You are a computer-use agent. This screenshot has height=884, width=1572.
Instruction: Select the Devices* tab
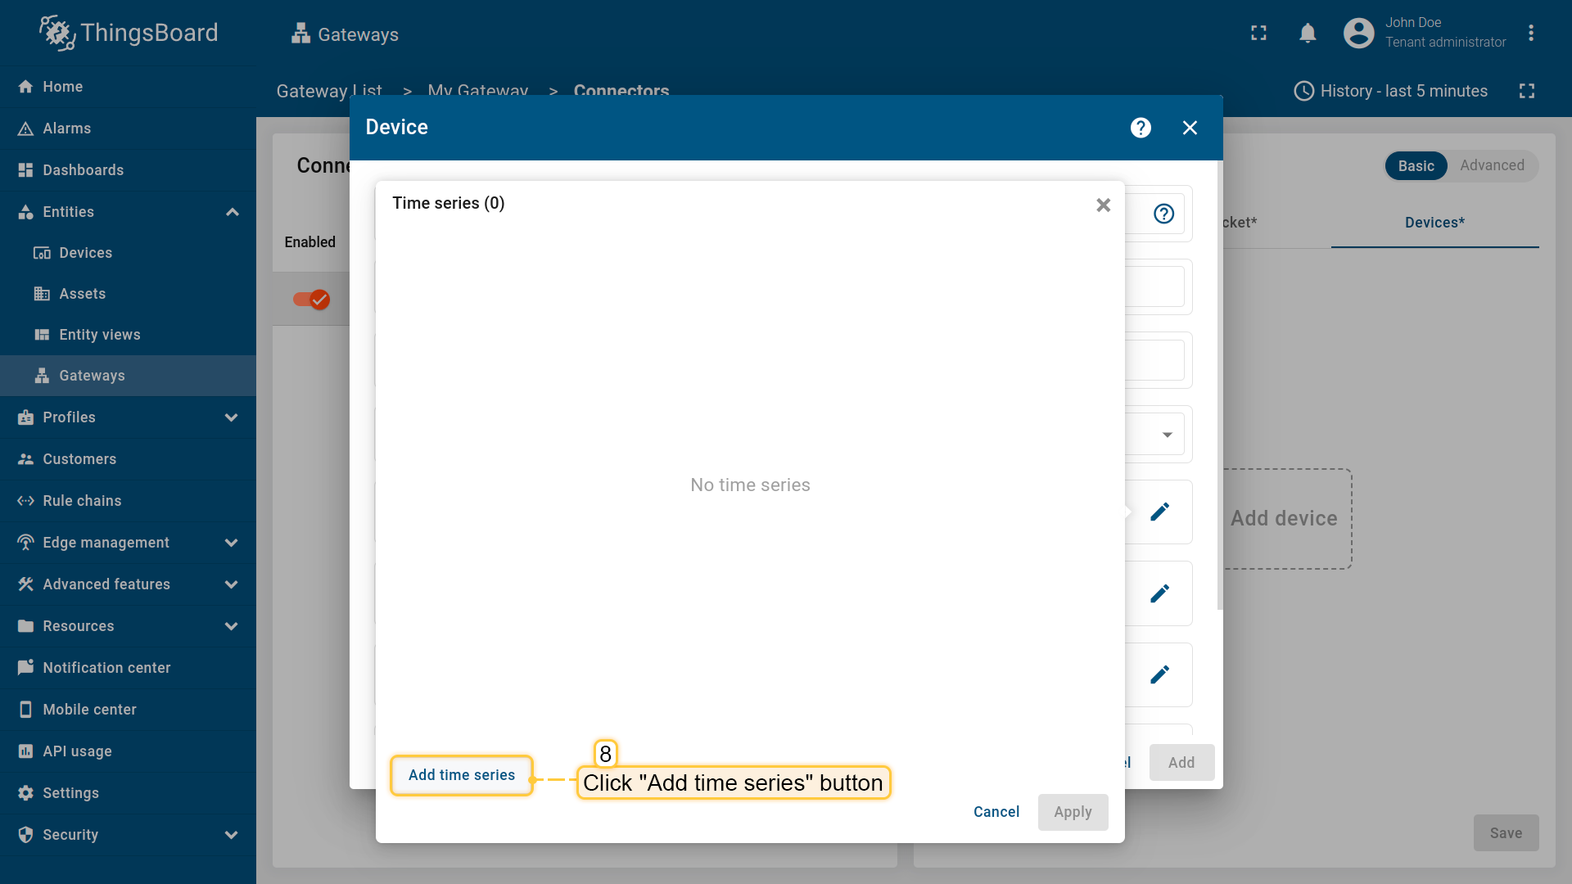(x=1434, y=223)
